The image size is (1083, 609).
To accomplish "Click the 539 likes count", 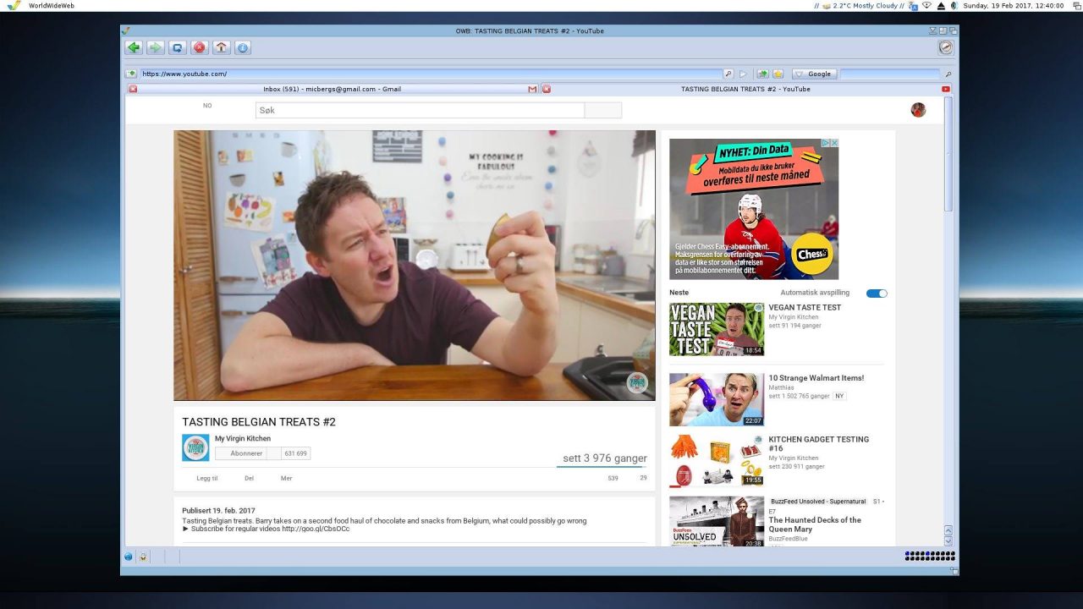I will pos(613,478).
